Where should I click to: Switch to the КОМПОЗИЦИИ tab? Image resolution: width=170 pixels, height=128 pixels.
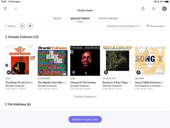108,18
